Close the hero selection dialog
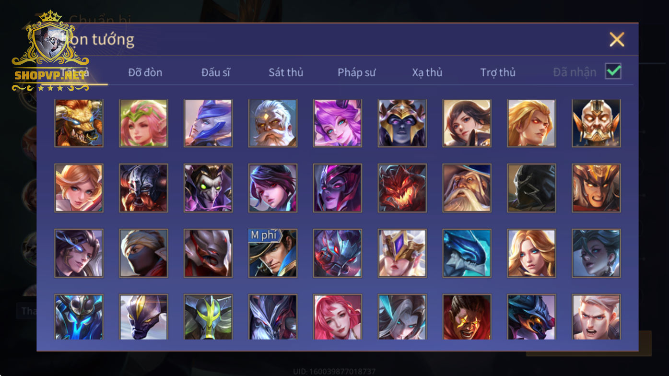669x376 pixels. pyautogui.click(x=617, y=39)
